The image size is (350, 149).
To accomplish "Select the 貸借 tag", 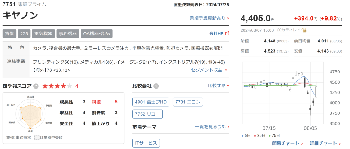I will [9, 33].
